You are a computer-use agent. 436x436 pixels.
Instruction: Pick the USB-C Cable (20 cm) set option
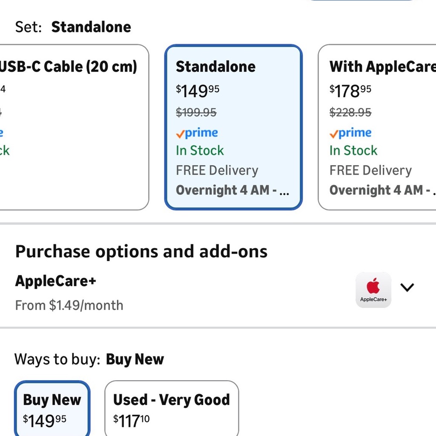[74, 127]
